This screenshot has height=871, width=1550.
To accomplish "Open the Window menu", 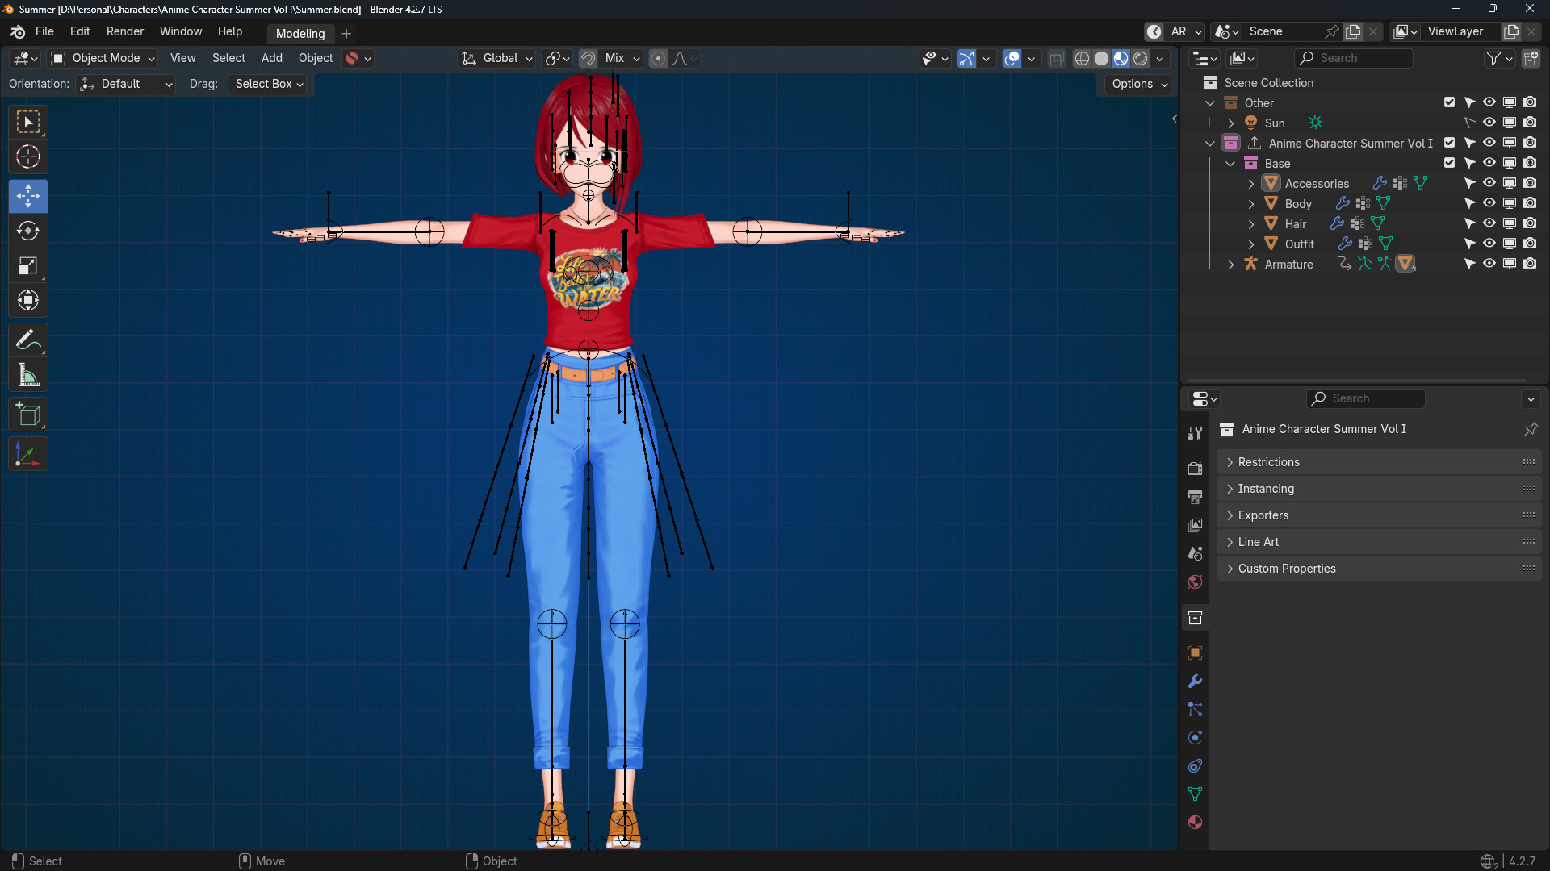I will [x=181, y=31].
